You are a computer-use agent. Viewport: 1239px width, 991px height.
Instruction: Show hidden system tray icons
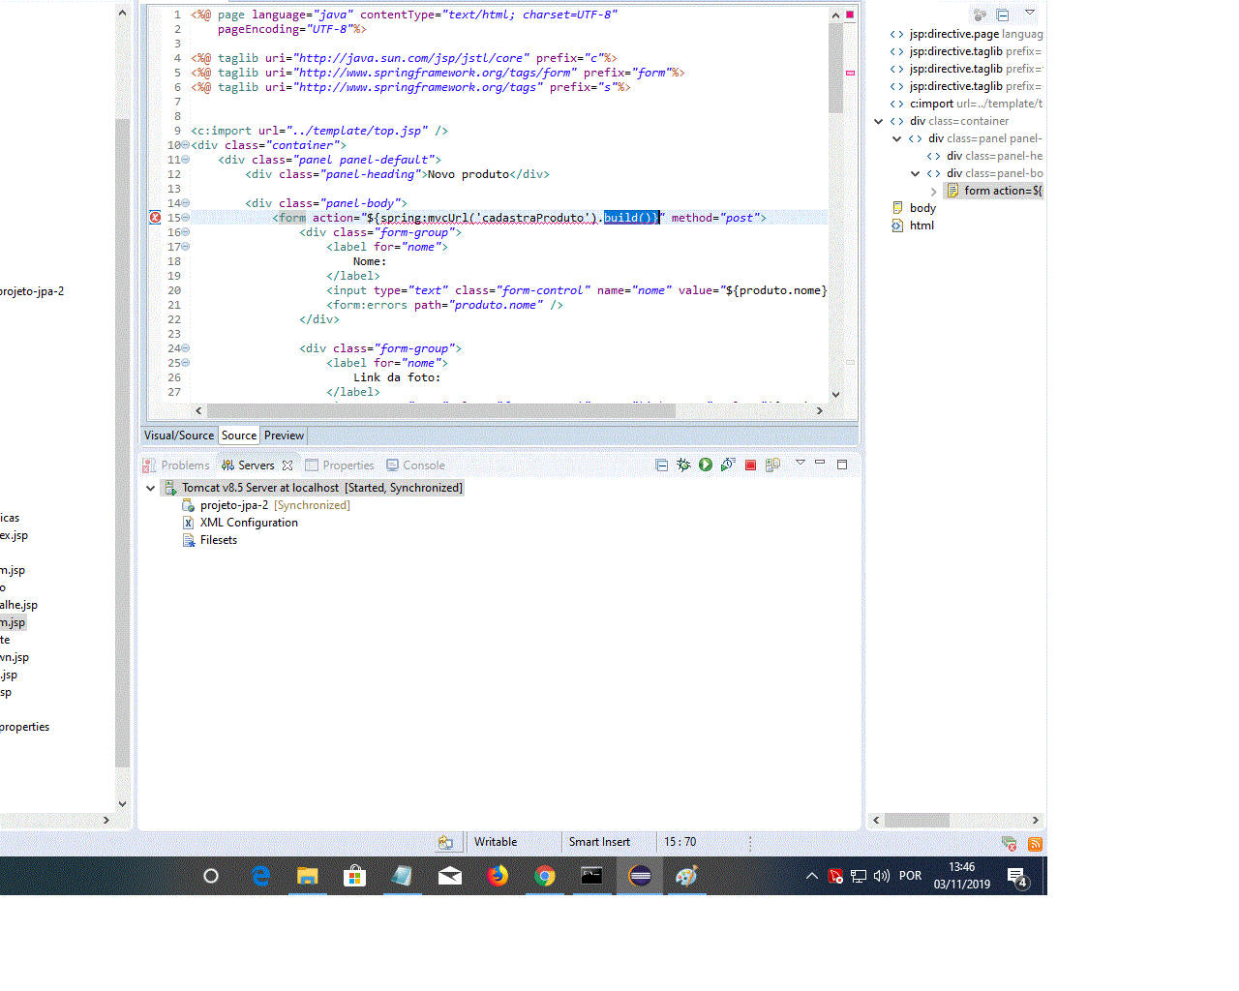(x=811, y=876)
